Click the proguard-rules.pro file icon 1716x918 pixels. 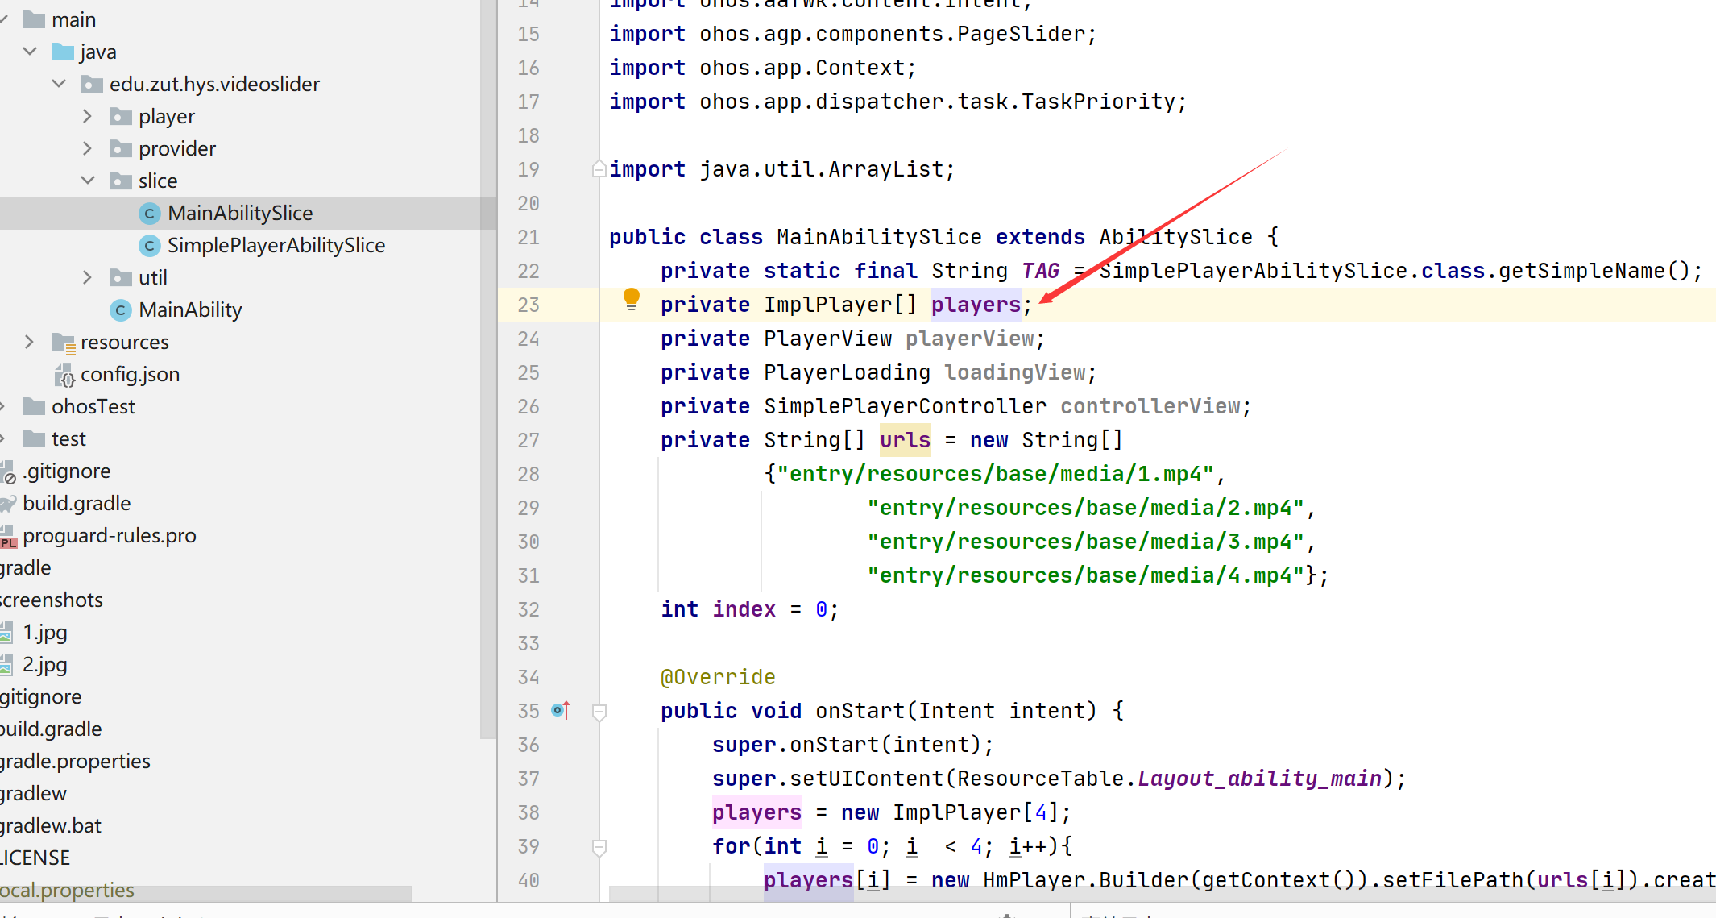(x=8, y=536)
